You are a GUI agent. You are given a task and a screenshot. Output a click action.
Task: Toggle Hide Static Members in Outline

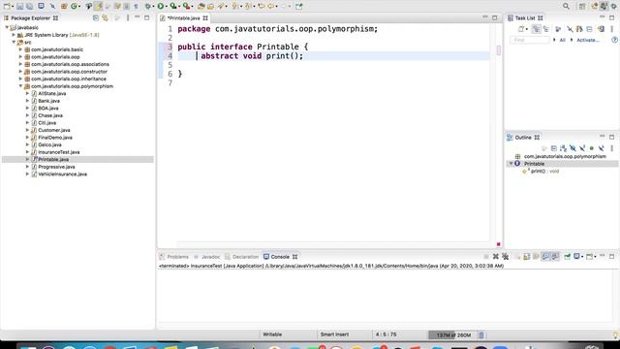[x=582, y=148]
